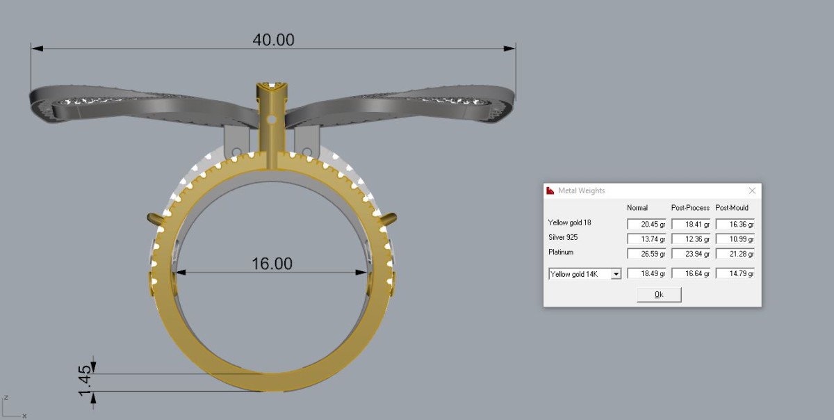Screen dimensions: 834x420
Task: Select the 16.00 inner diameter dimension label
Action: pos(272,264)
